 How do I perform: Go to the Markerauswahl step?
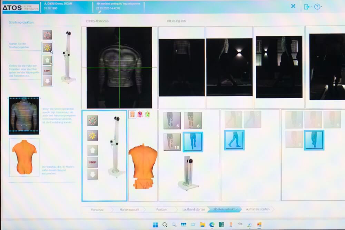click(129, 209)
